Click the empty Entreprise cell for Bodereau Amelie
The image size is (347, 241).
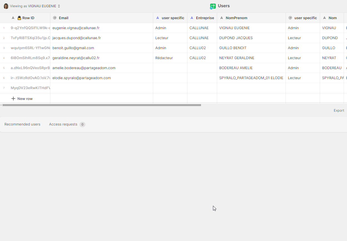[x=202, y=68]
